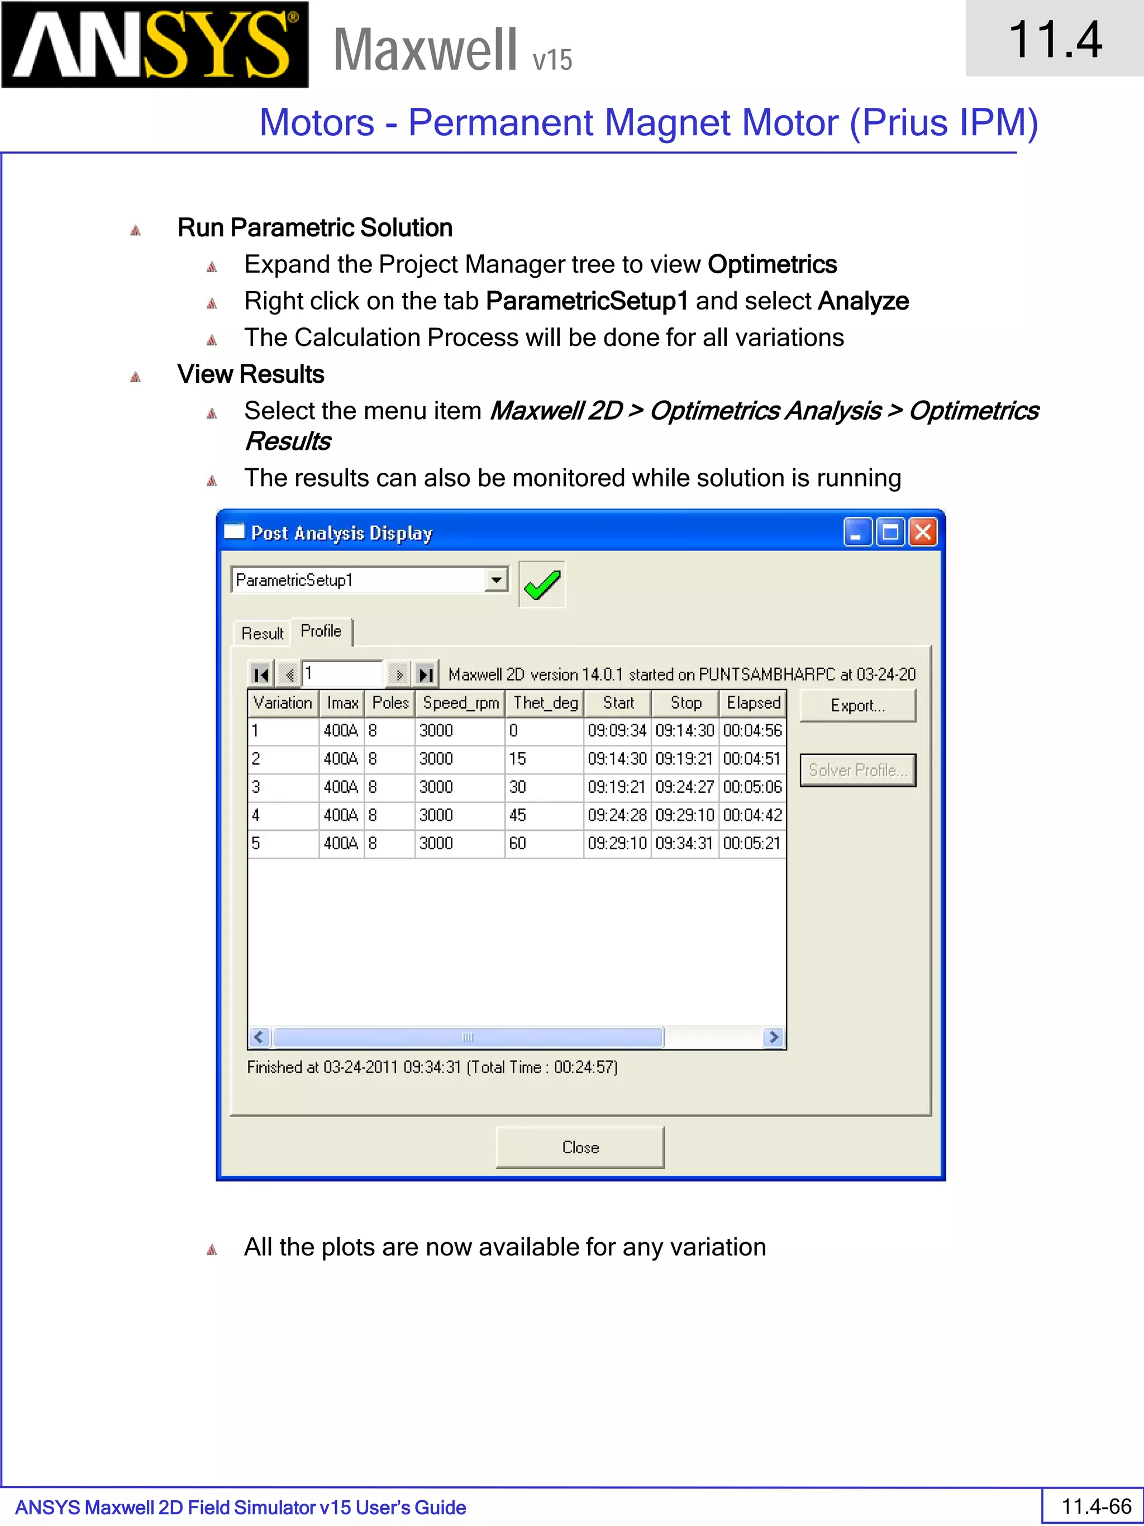Click elapsed time 00:04:56
The width and height of the screenshot is (1144, 1526).
752,730
